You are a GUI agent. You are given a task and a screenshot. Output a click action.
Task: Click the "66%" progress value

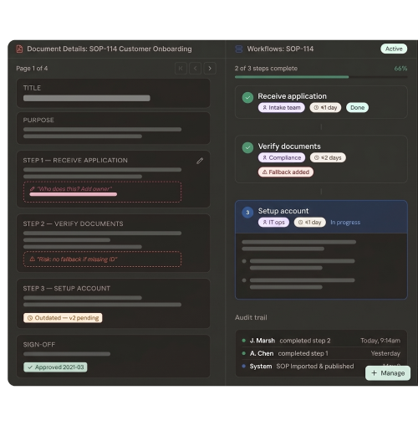(400, 69)
